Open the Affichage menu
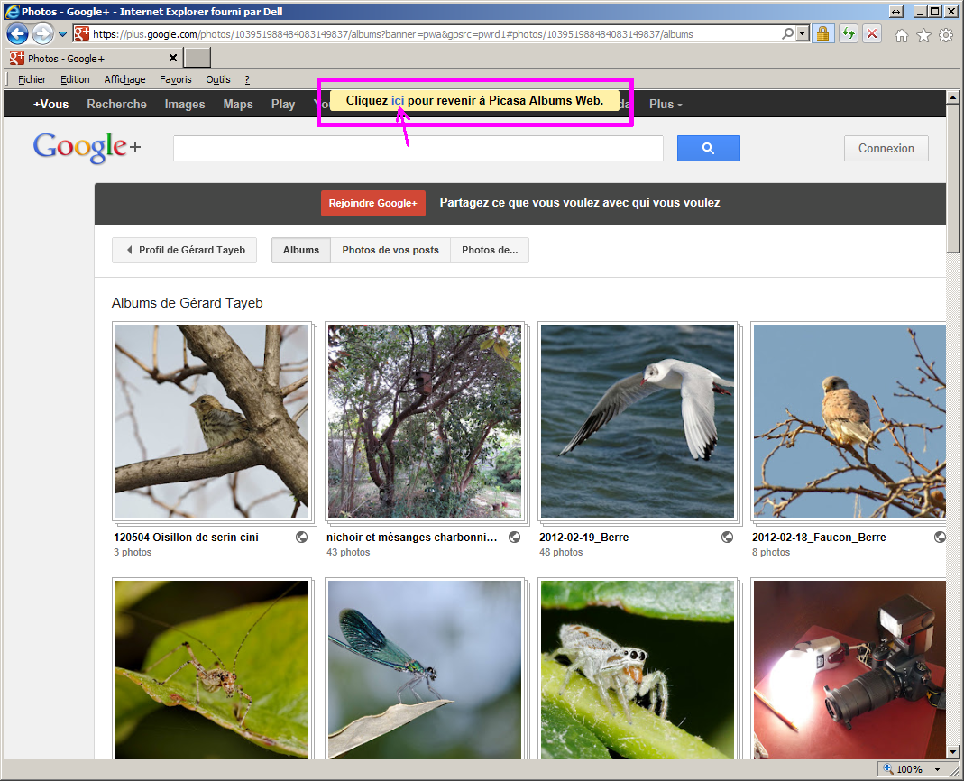964x781 pixels. tap(124, 79)
